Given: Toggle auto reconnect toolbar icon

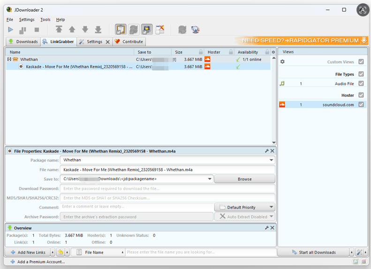Looking at the screenshot, I should (x=134, y=30).
